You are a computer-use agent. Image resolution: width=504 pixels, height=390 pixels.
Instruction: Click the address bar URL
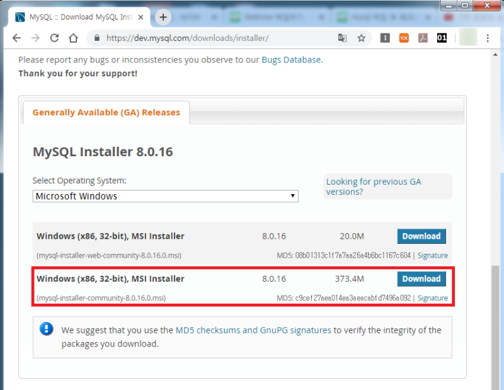click(x=187, y=38)
